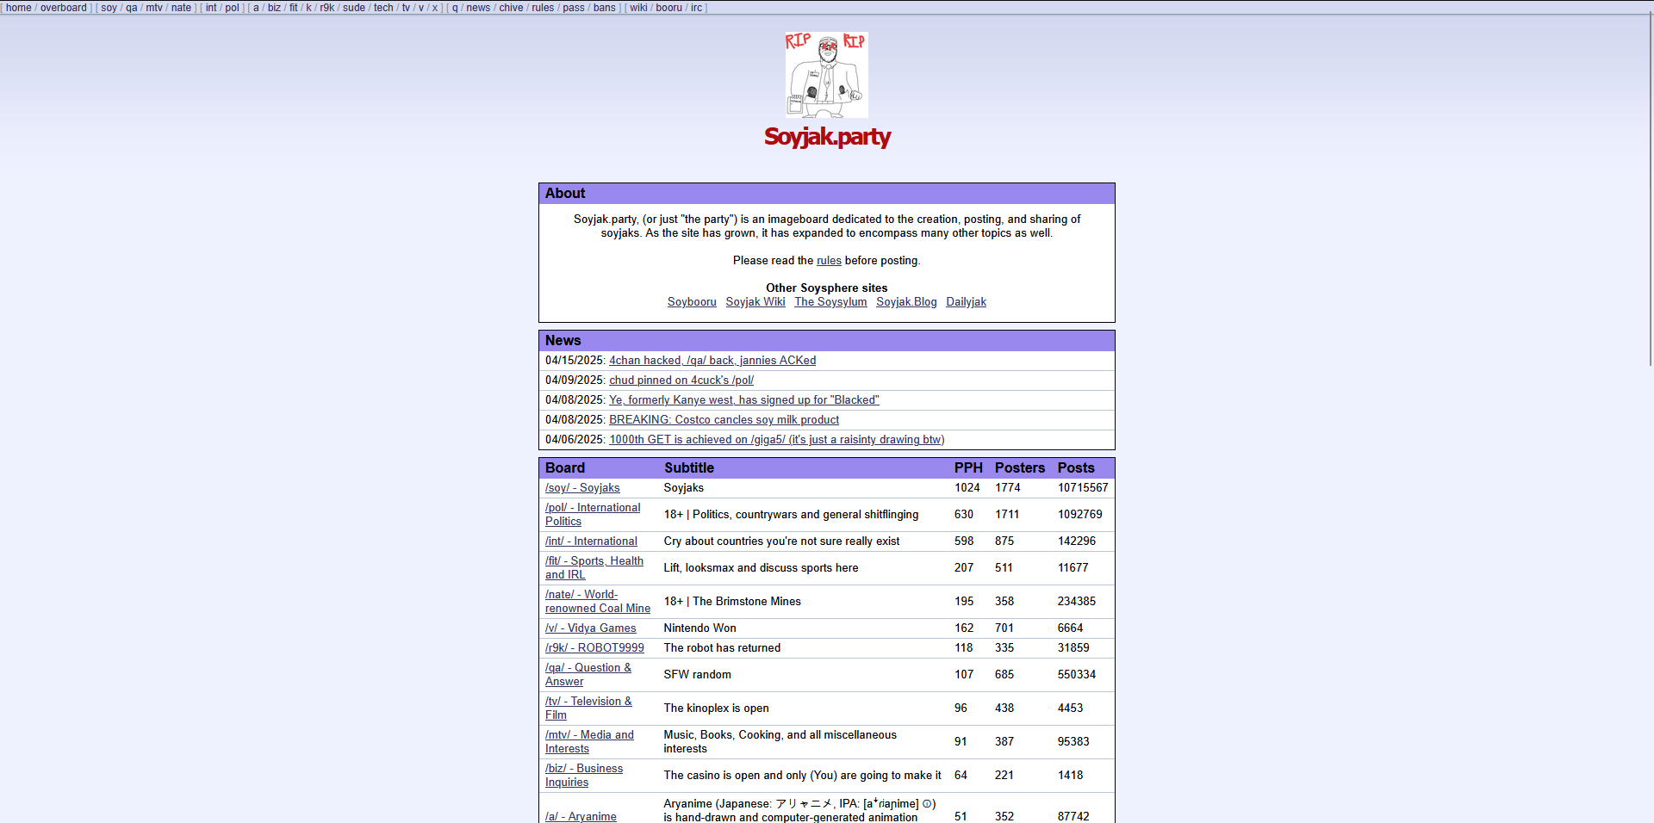Read news '4chan hacked, /qa/ back, jannies ACKed'

pyautogui.click(x=712, y=361)
